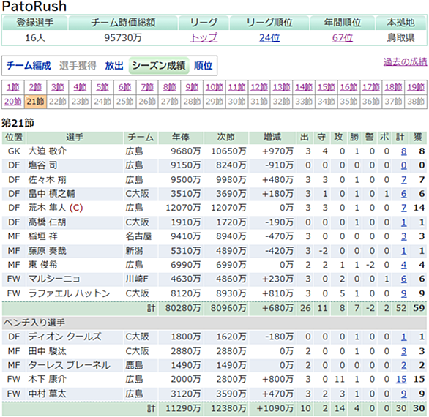Open 大迫 敬介 points total link
Screen dimensions: 429x417
point(404,151)
